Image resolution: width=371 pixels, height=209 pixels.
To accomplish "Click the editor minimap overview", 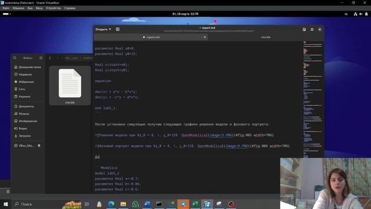I will 312,99.
